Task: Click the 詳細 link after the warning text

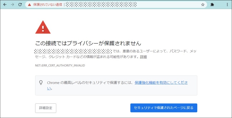Action: click(143, 57)
